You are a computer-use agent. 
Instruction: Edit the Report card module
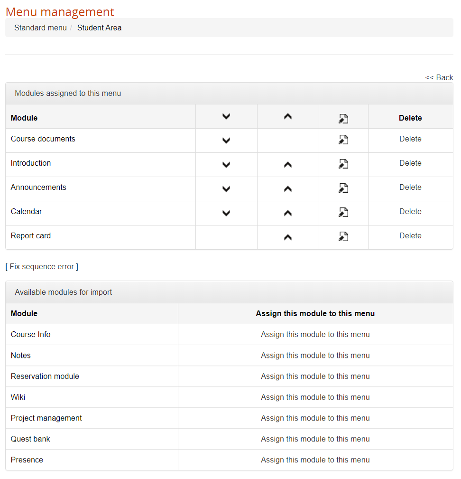(343, 236)
